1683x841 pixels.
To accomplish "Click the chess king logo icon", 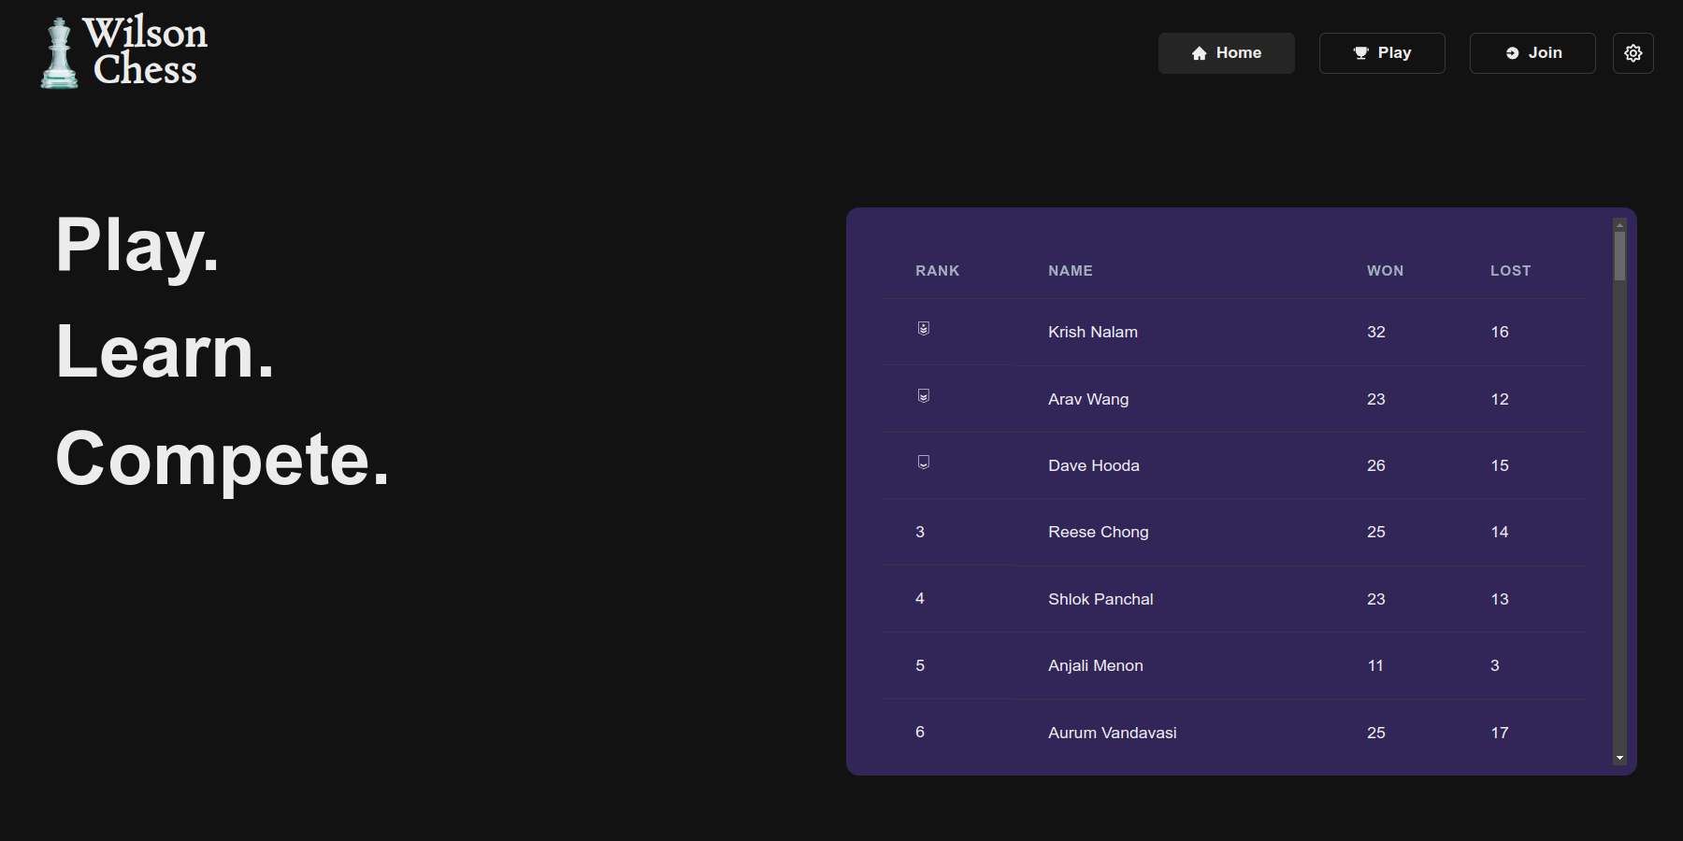I will 59,54.
